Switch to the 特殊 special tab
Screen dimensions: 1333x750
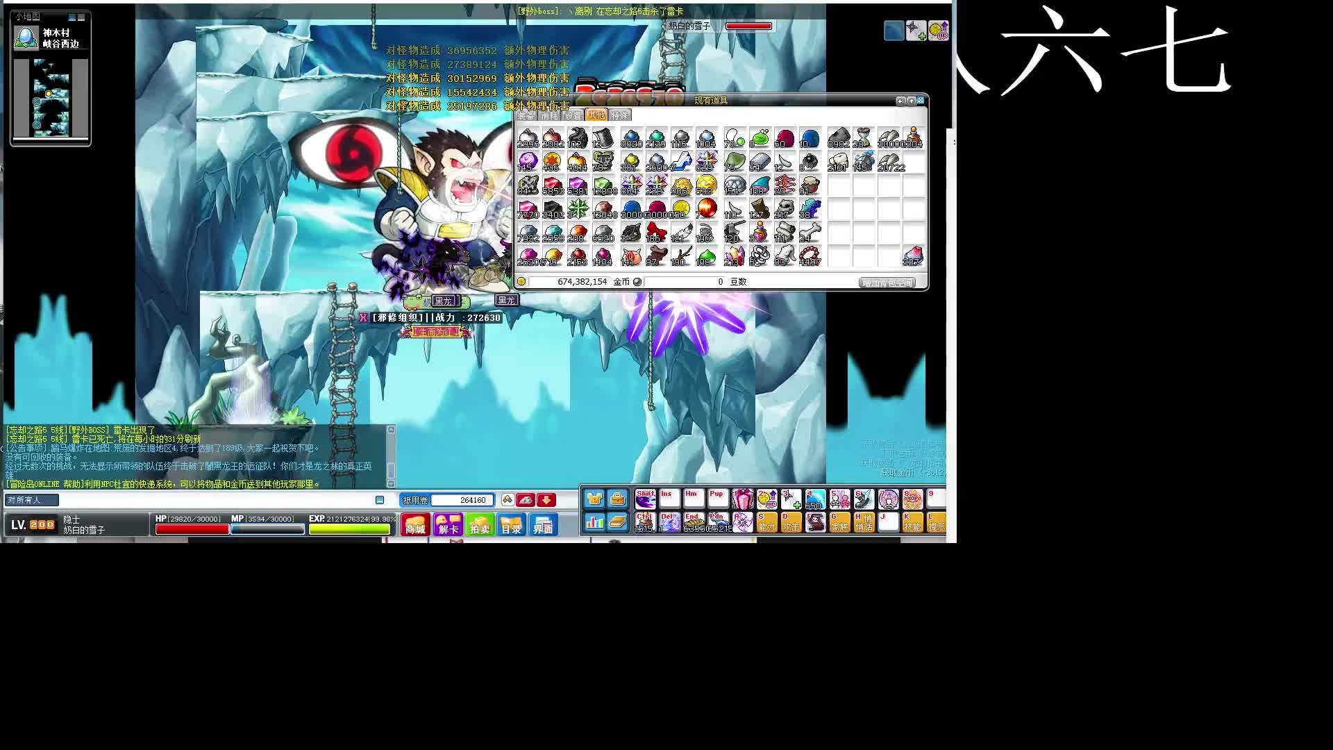point(620,116)
